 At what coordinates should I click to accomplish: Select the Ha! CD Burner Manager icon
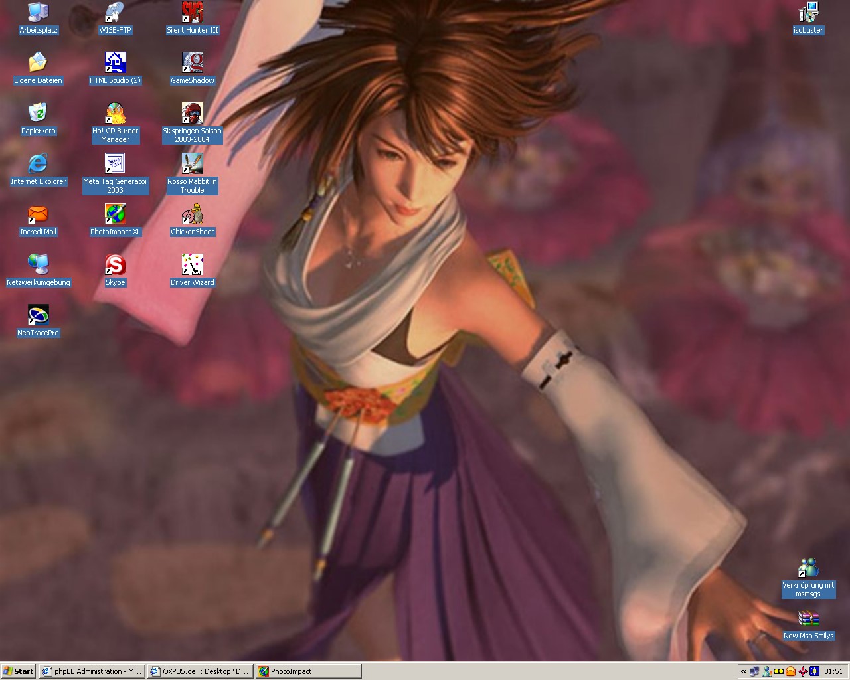click(x=115, y=113)
